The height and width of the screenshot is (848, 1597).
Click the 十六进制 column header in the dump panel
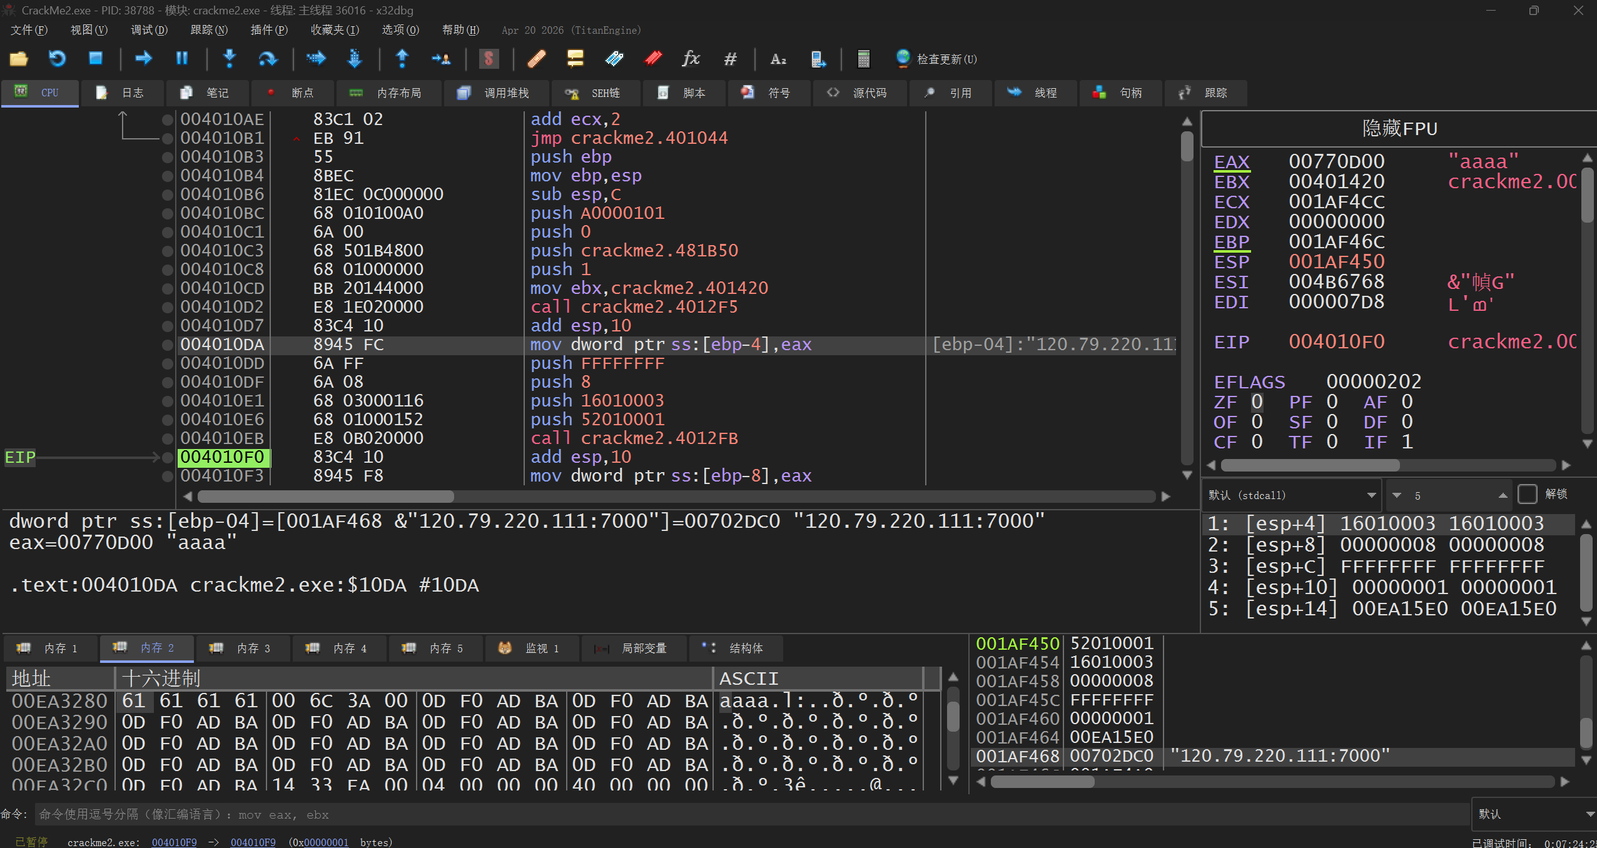[x=413, y=679]
